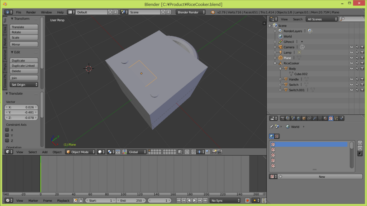Screen dimensions: 367x206
Task: Jump to the first frame of playback
Action: point(178,201)
